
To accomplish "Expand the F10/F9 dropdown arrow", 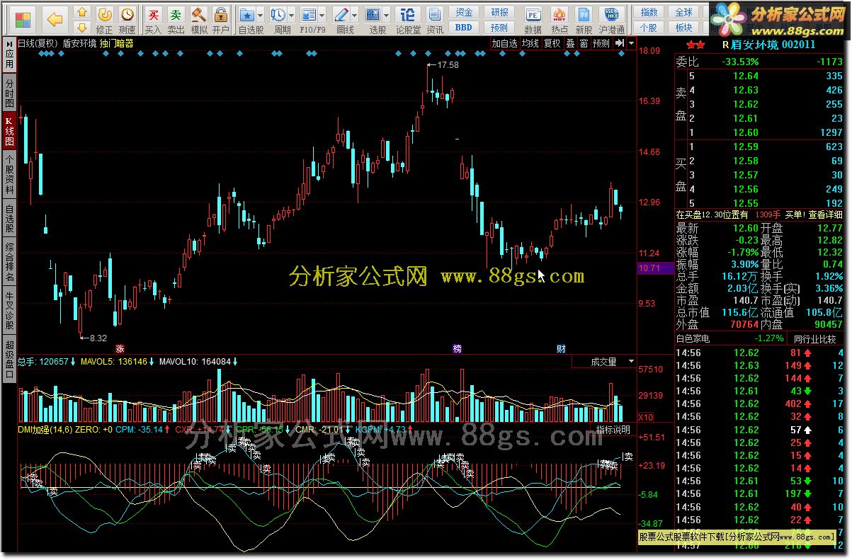I will click(322, 15).
